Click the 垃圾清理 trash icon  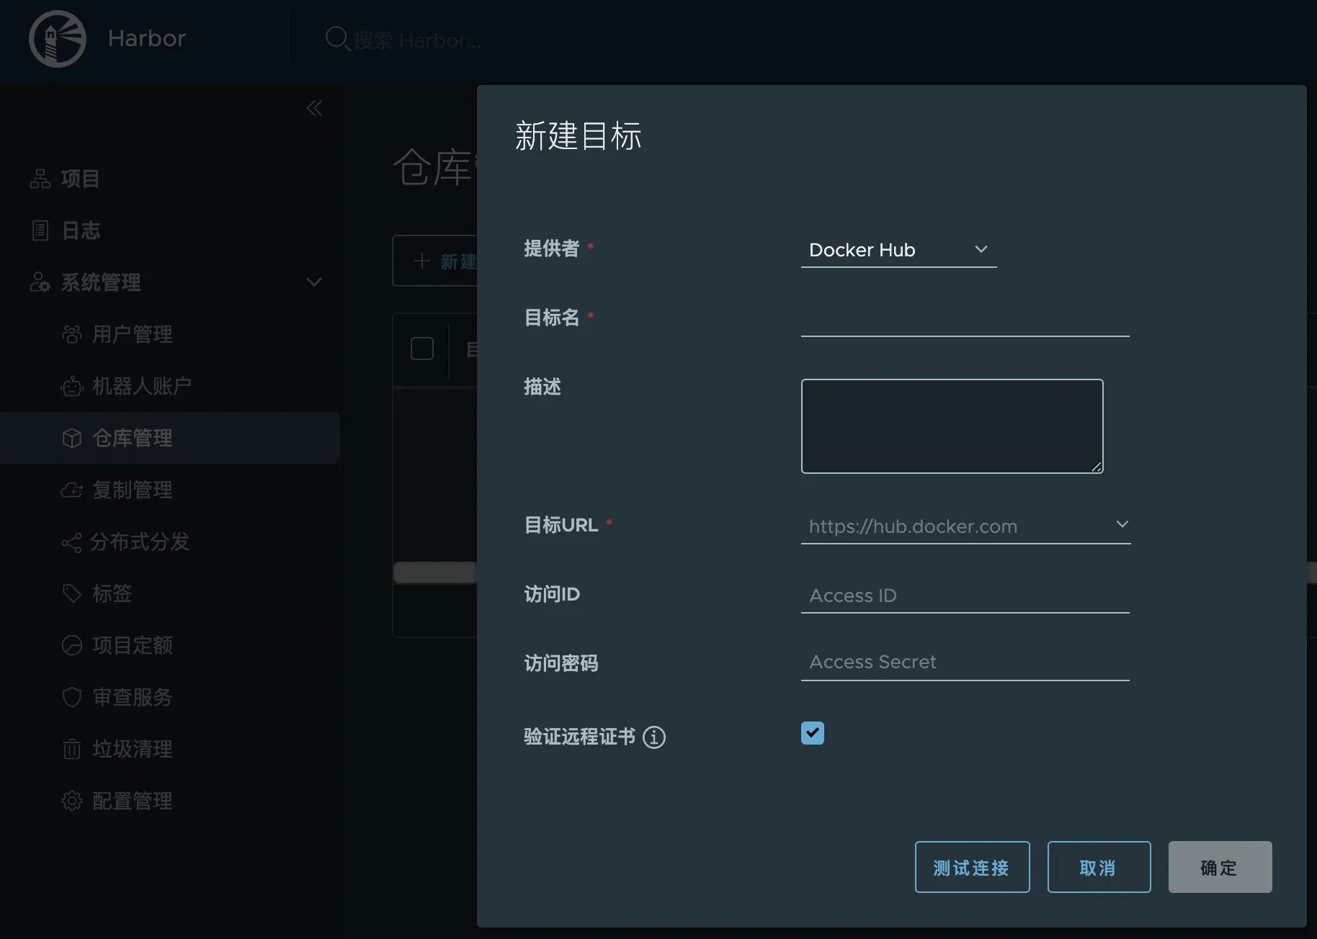(x=72, y=749)
